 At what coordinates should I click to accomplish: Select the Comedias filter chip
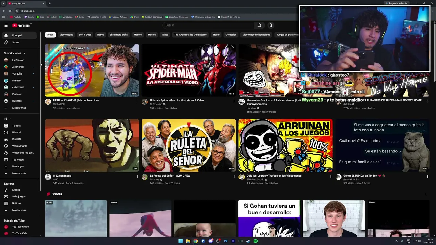(x=231, y=35)
